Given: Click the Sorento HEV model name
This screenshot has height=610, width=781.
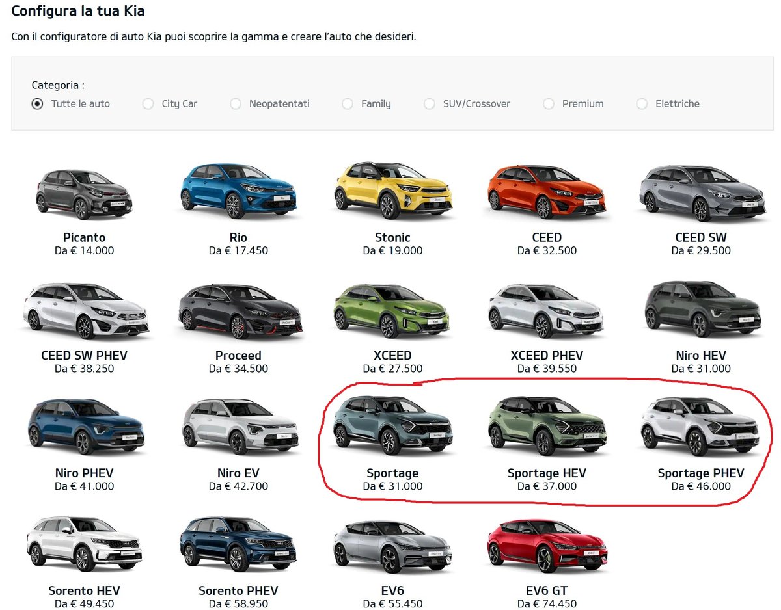Looking at the screenshot, I should (84, 591).
